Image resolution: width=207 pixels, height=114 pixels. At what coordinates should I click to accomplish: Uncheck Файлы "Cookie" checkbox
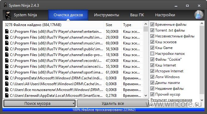(152, 59)
